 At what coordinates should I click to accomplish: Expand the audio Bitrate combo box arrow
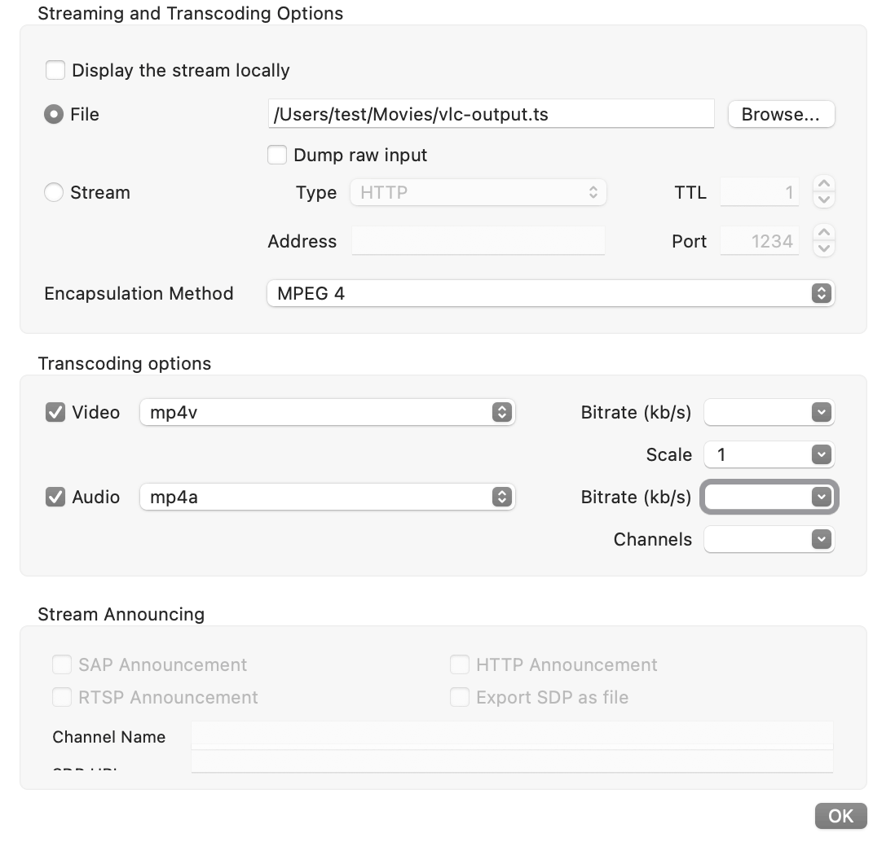click(821, 498)
